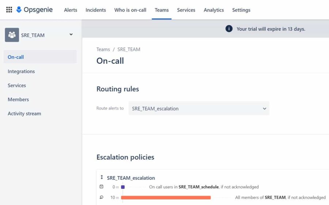Click the Routing rules heading
Image resolution: width=329 pixels, height=205 pixels.
[118, 89]
